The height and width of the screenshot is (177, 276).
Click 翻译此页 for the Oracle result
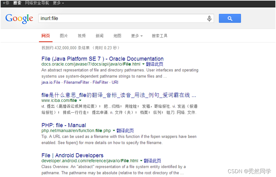[x=155, y=64]
